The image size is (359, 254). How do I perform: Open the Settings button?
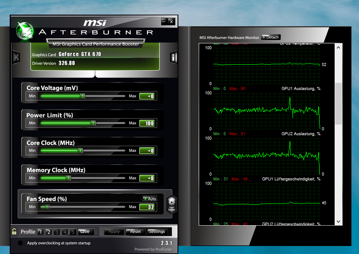(157, 232)
